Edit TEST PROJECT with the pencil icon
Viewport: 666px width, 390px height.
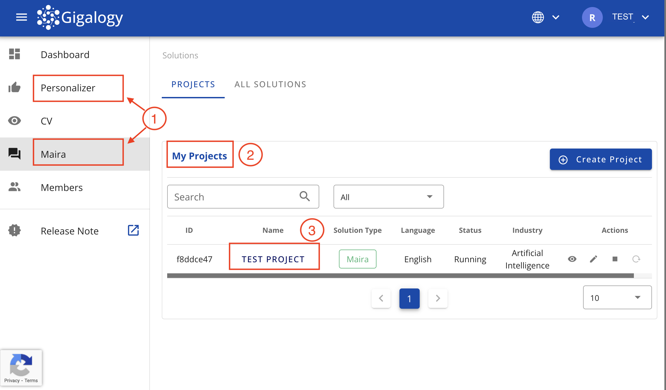[x=594, y=259]
